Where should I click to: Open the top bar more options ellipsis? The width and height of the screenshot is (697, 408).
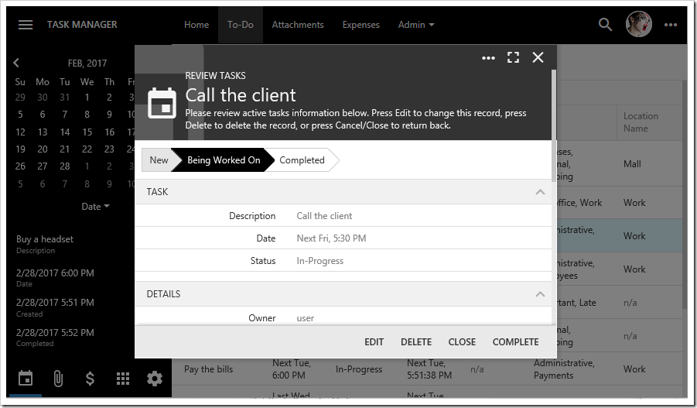(x=671, y=25)
